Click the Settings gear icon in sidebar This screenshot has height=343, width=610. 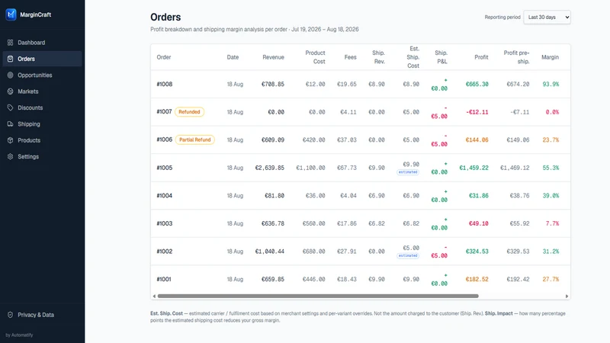(10, 157)
